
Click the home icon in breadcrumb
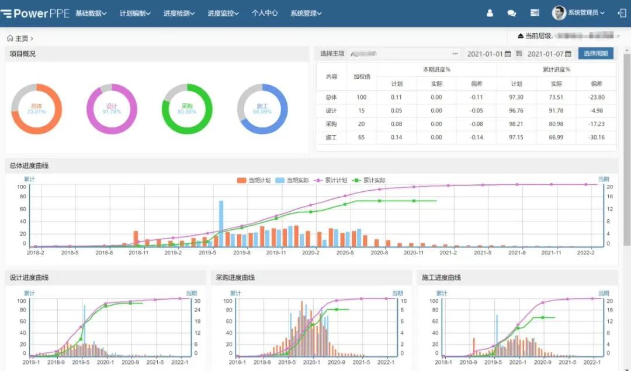click(10, 38)
